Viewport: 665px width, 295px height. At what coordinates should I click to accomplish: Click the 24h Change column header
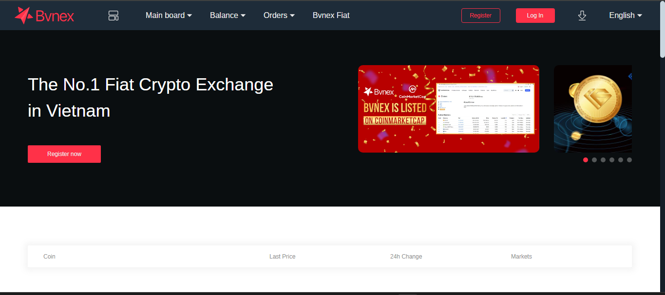coord(406,257)
